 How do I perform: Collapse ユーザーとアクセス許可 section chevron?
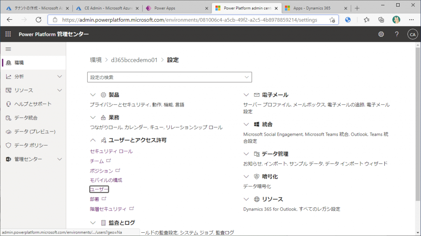point(93,140)
